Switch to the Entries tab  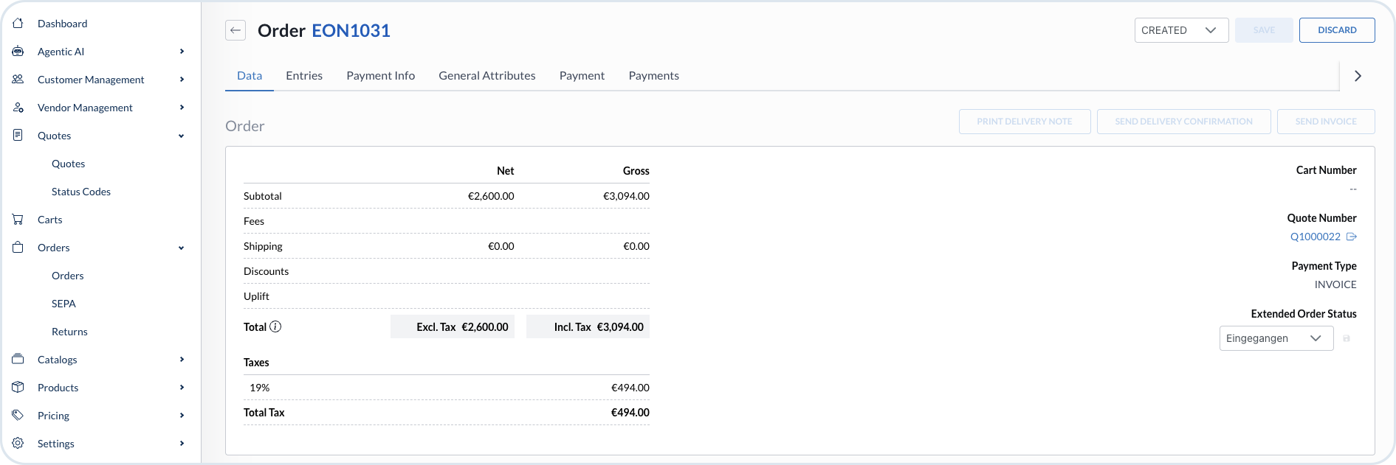[x=304, y=76]
